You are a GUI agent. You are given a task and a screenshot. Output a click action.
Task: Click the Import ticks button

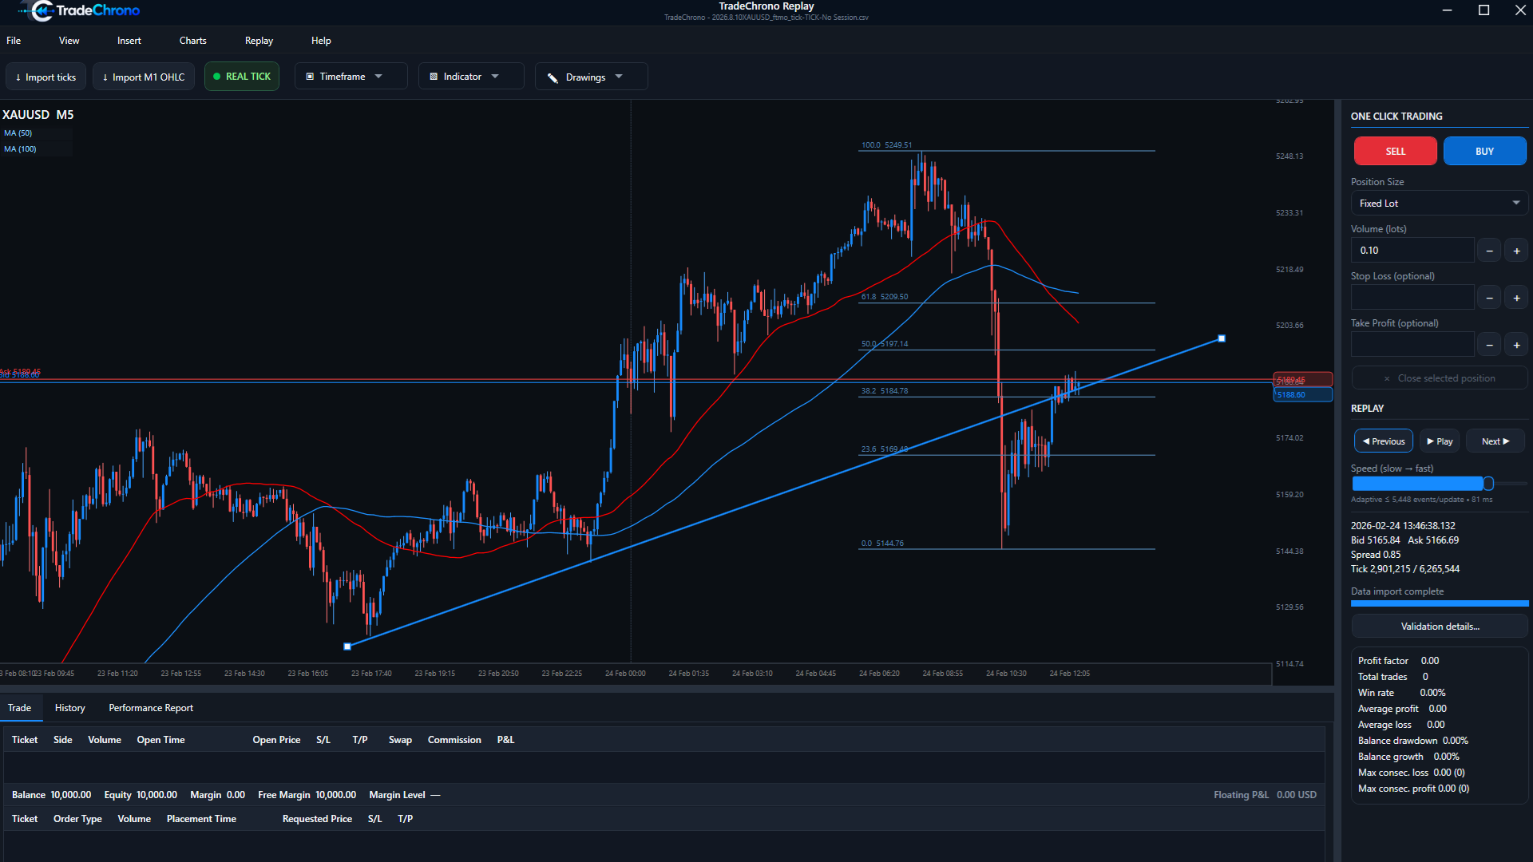point(46,77)
